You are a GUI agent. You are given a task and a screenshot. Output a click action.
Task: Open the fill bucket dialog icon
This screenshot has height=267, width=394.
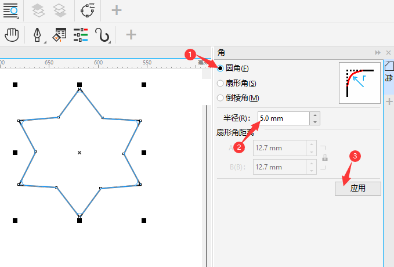pos(59,35)
